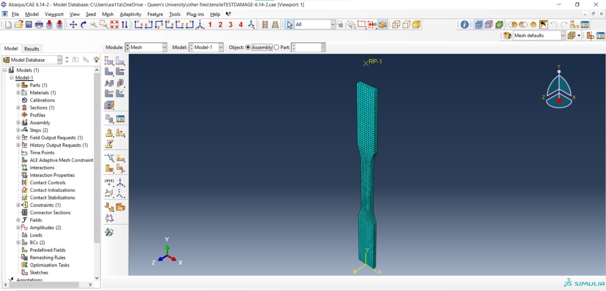The width and height of the screenshot is (606, 291).
Task: Expand the Parts node in model tree
Action: (x=18, y=85)
